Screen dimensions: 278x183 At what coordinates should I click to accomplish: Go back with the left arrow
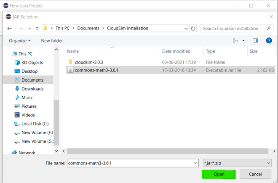(x=10, y=28)
